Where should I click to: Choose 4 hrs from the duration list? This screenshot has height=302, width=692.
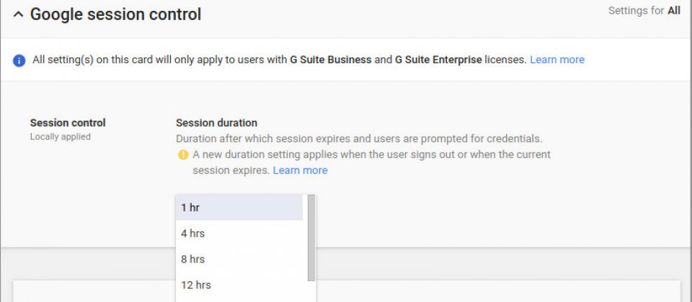point(239,233)
